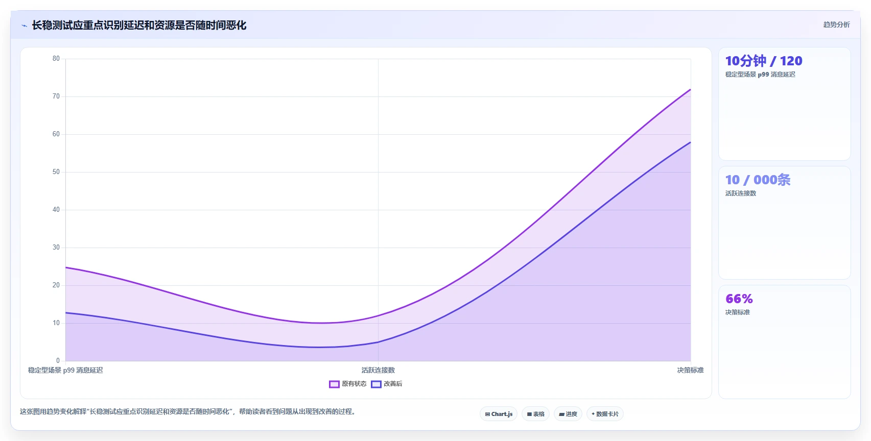Click the y-axis tick 10
871x441 pixels.
[56, 323]
